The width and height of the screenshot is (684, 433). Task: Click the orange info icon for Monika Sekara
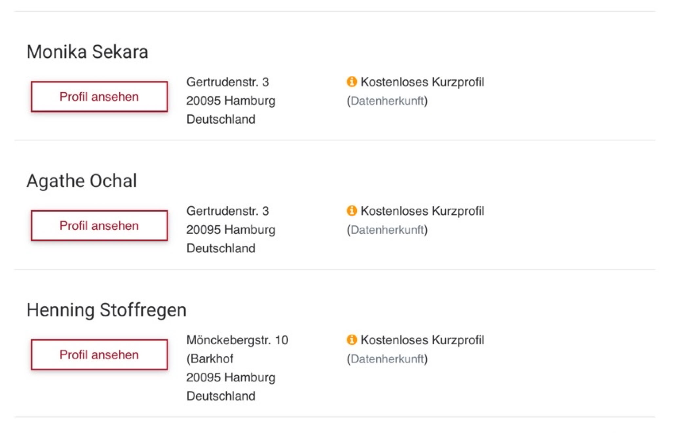coord(351,82)
